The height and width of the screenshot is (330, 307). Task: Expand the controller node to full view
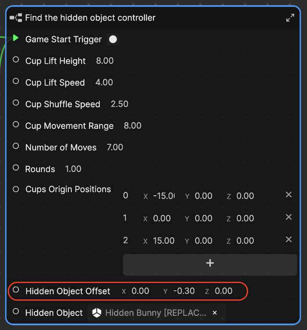(x=290, y=18)
